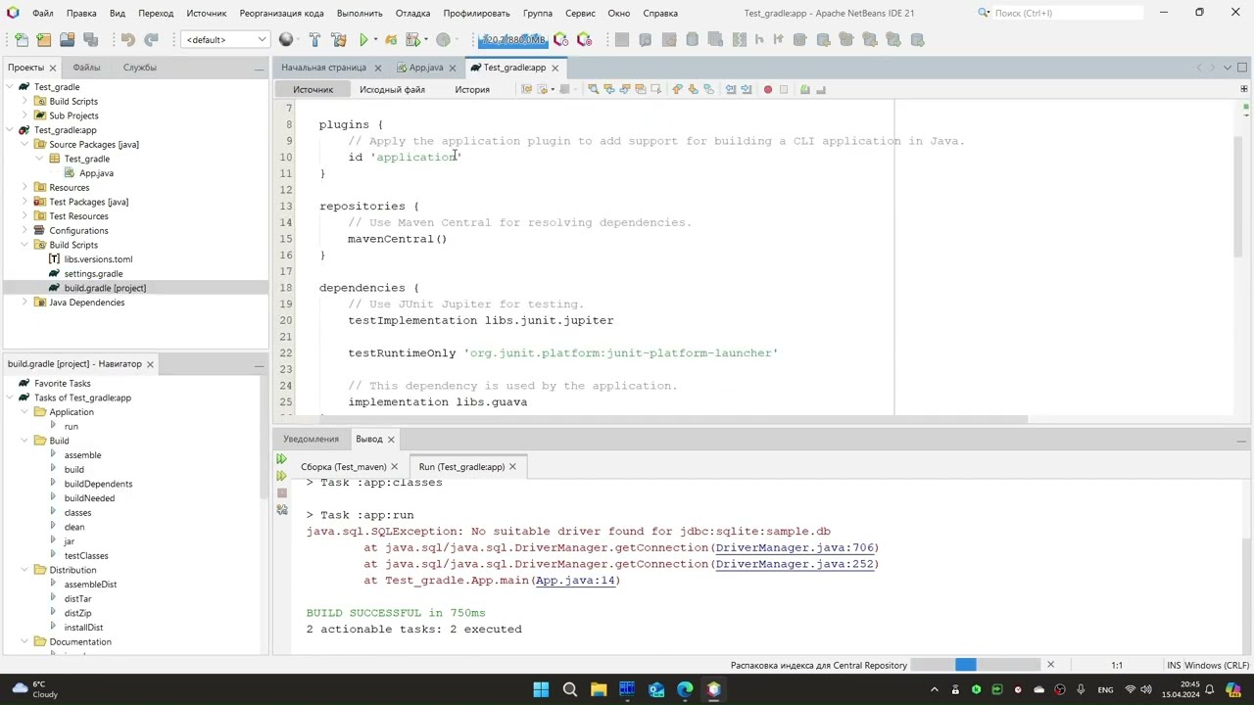Screen dimensions: 1254x705
Task: Click the rerun output double-arrow icon
Action: tap(282, 459)
